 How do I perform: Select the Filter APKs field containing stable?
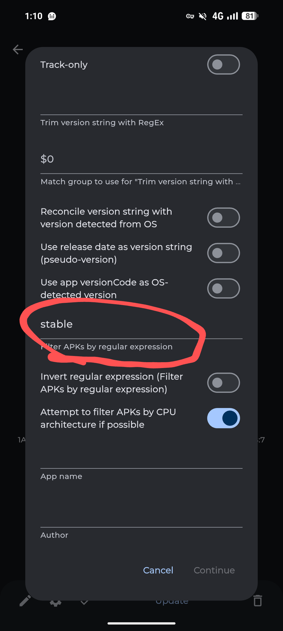141,324
